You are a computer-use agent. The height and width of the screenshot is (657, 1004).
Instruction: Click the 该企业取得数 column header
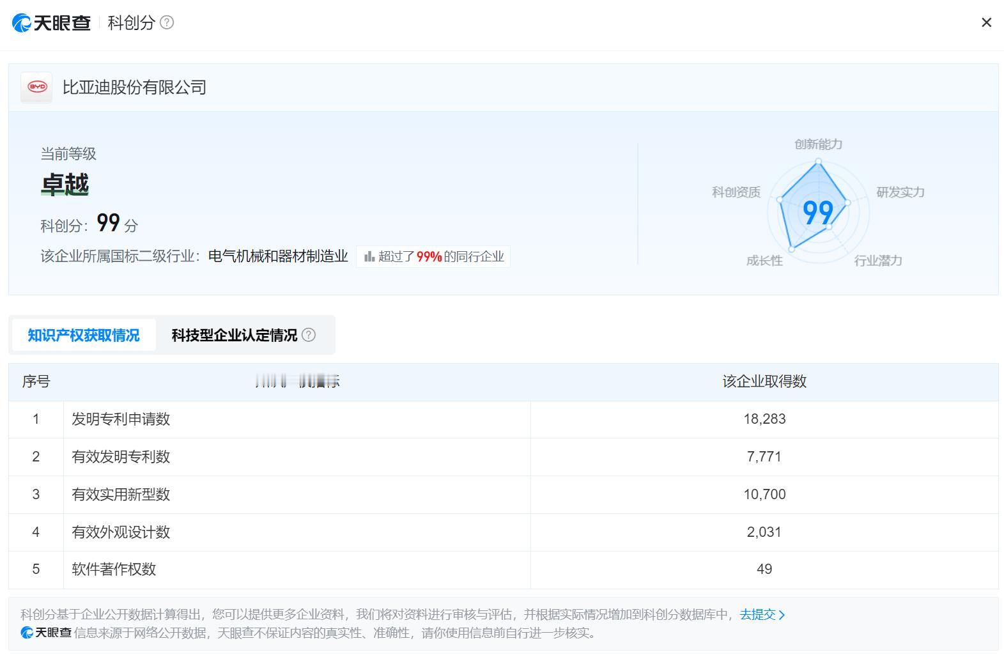click(x=764, y=382)
